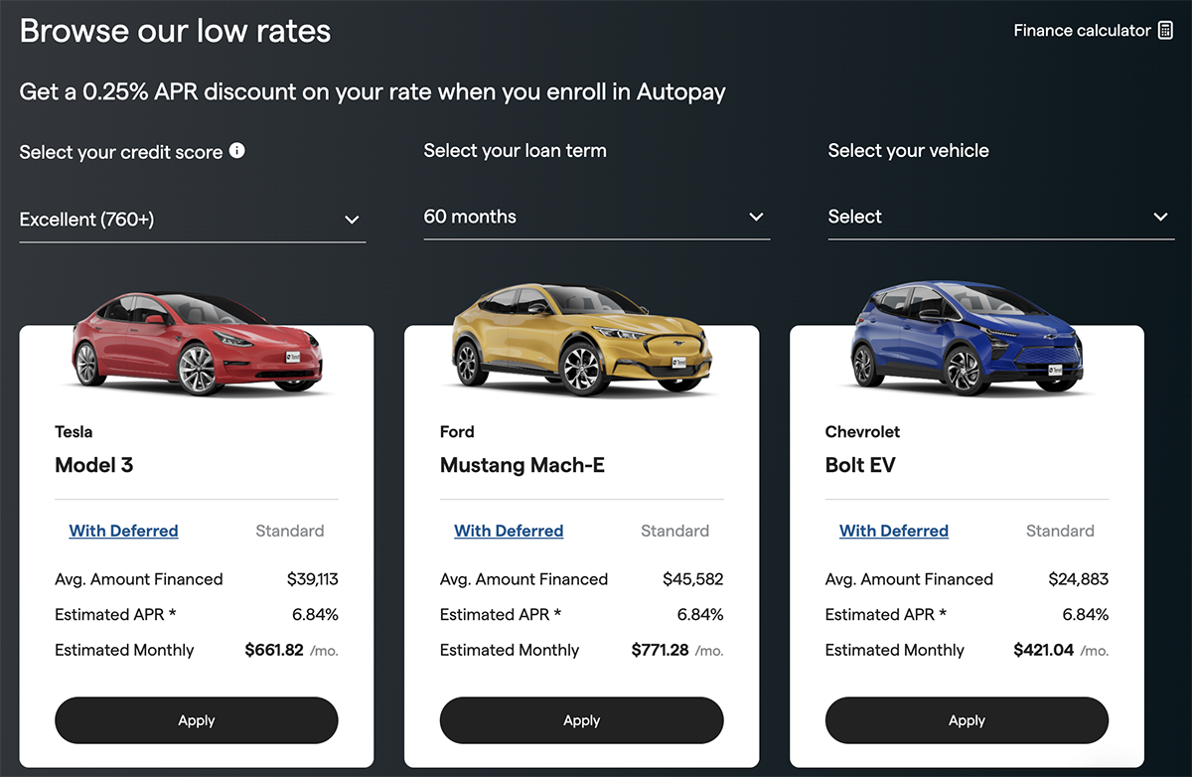Click the Excellent (760+) credit score field
This screenshot has height=777, width=1192.
point(193,220)
